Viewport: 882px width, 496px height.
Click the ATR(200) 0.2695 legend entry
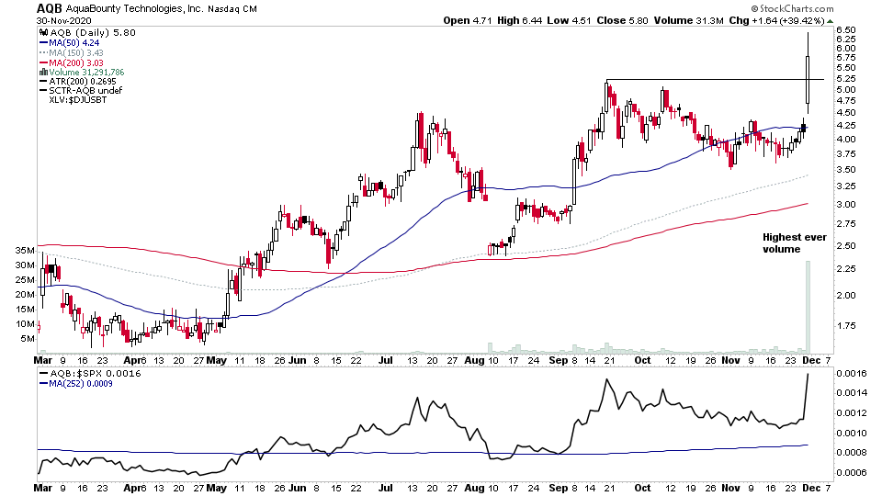(82, 82)
